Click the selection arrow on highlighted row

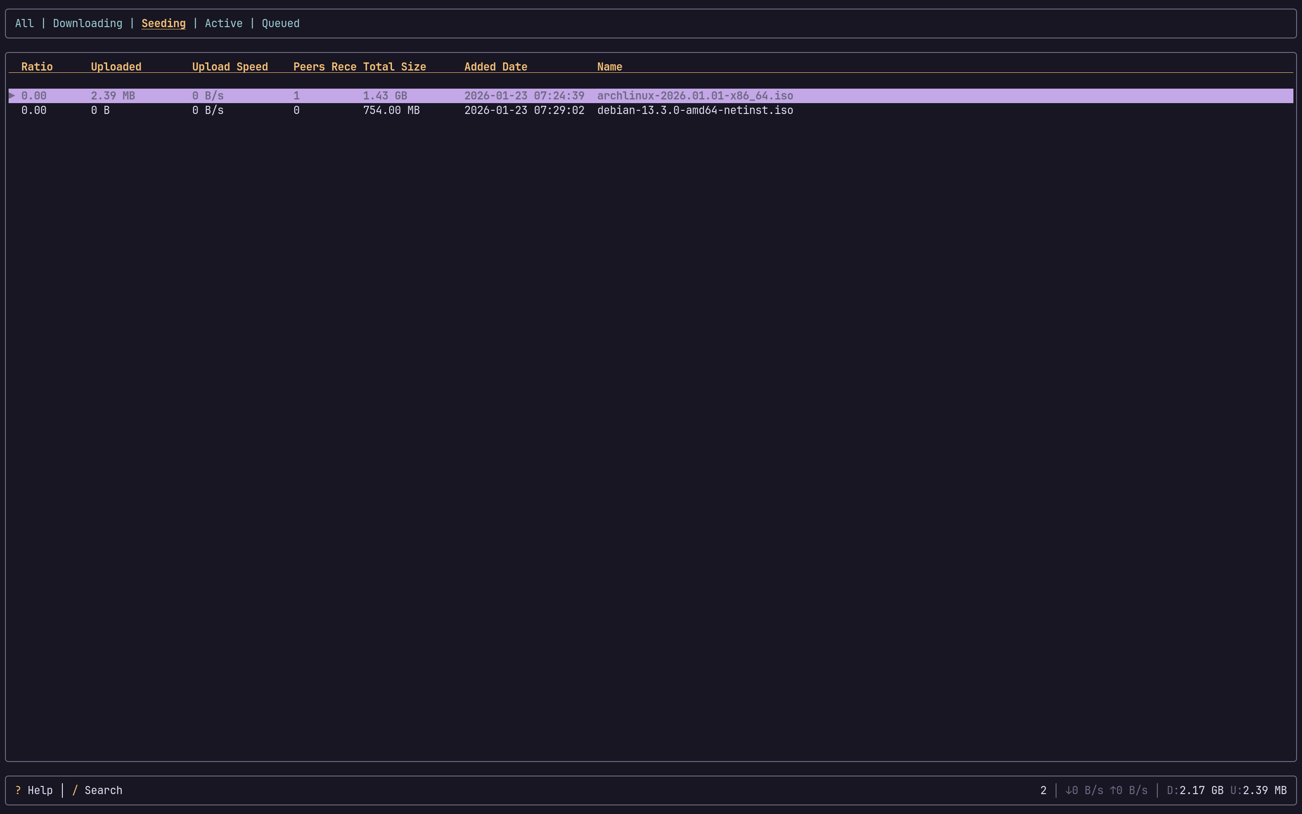coord(12,95)
